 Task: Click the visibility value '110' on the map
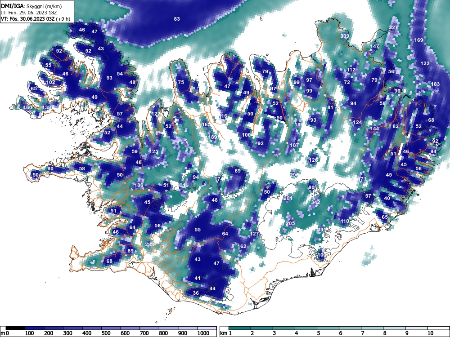coord(345,221)
